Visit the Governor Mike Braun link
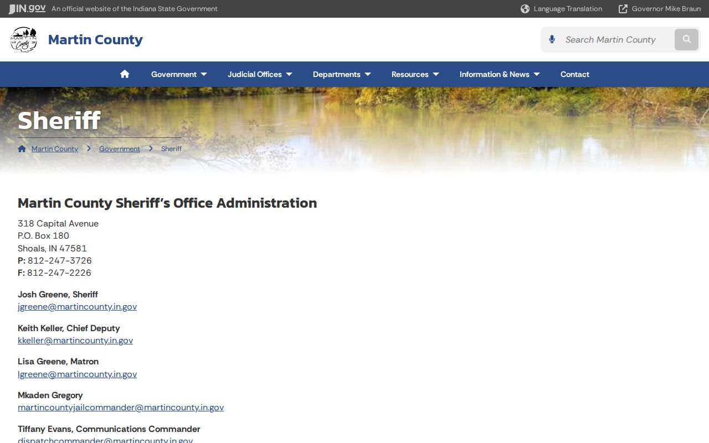The height and width of the screenshot is (443, 709). point(666,9)
